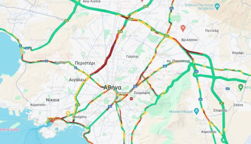Select the route 91 road shield
The width and height of the screenshot is (251, 144).
coord(110,106)
